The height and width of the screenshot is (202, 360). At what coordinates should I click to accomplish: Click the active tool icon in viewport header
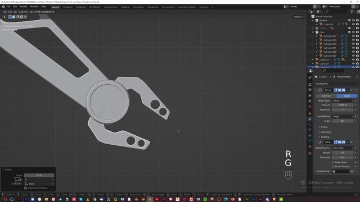point(4,17)
